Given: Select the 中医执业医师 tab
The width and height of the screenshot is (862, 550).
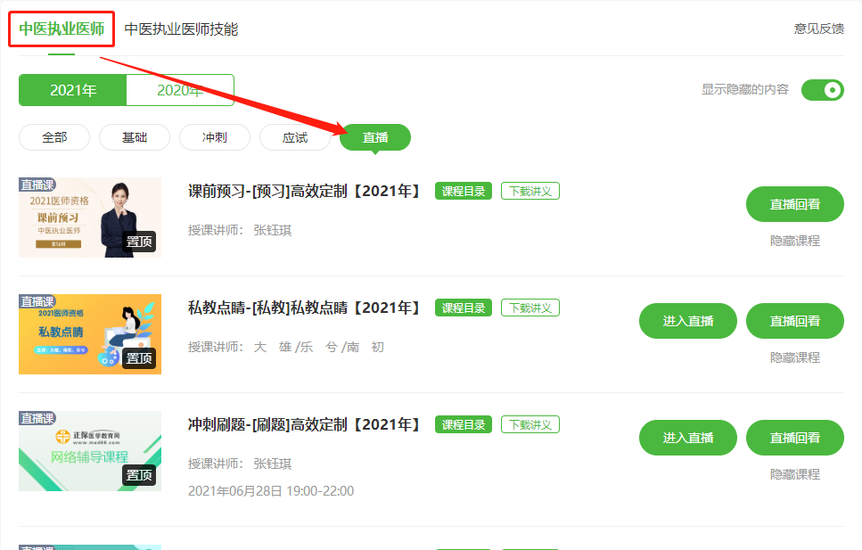Looking at the screenshot, I should (62, 29).
